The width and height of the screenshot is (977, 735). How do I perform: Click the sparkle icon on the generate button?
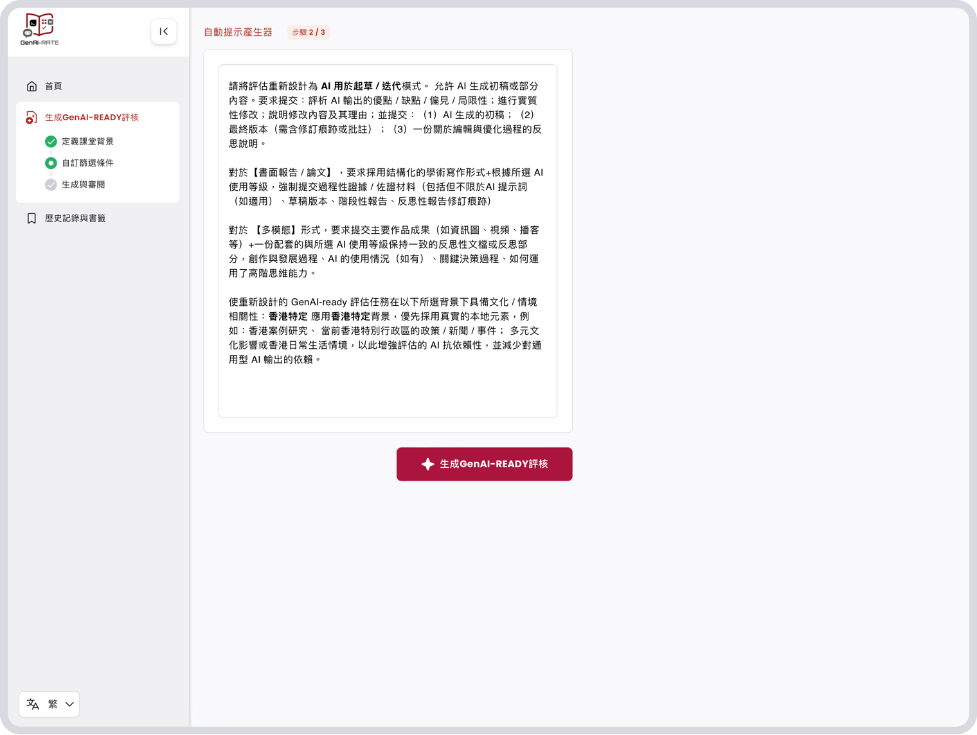[427, 465]
